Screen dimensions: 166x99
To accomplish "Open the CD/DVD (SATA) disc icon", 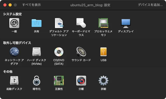I will pyautogui.click(x=59, y=52).
